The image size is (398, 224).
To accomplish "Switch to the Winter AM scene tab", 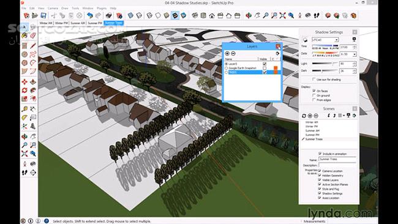I will pos(46,23).
